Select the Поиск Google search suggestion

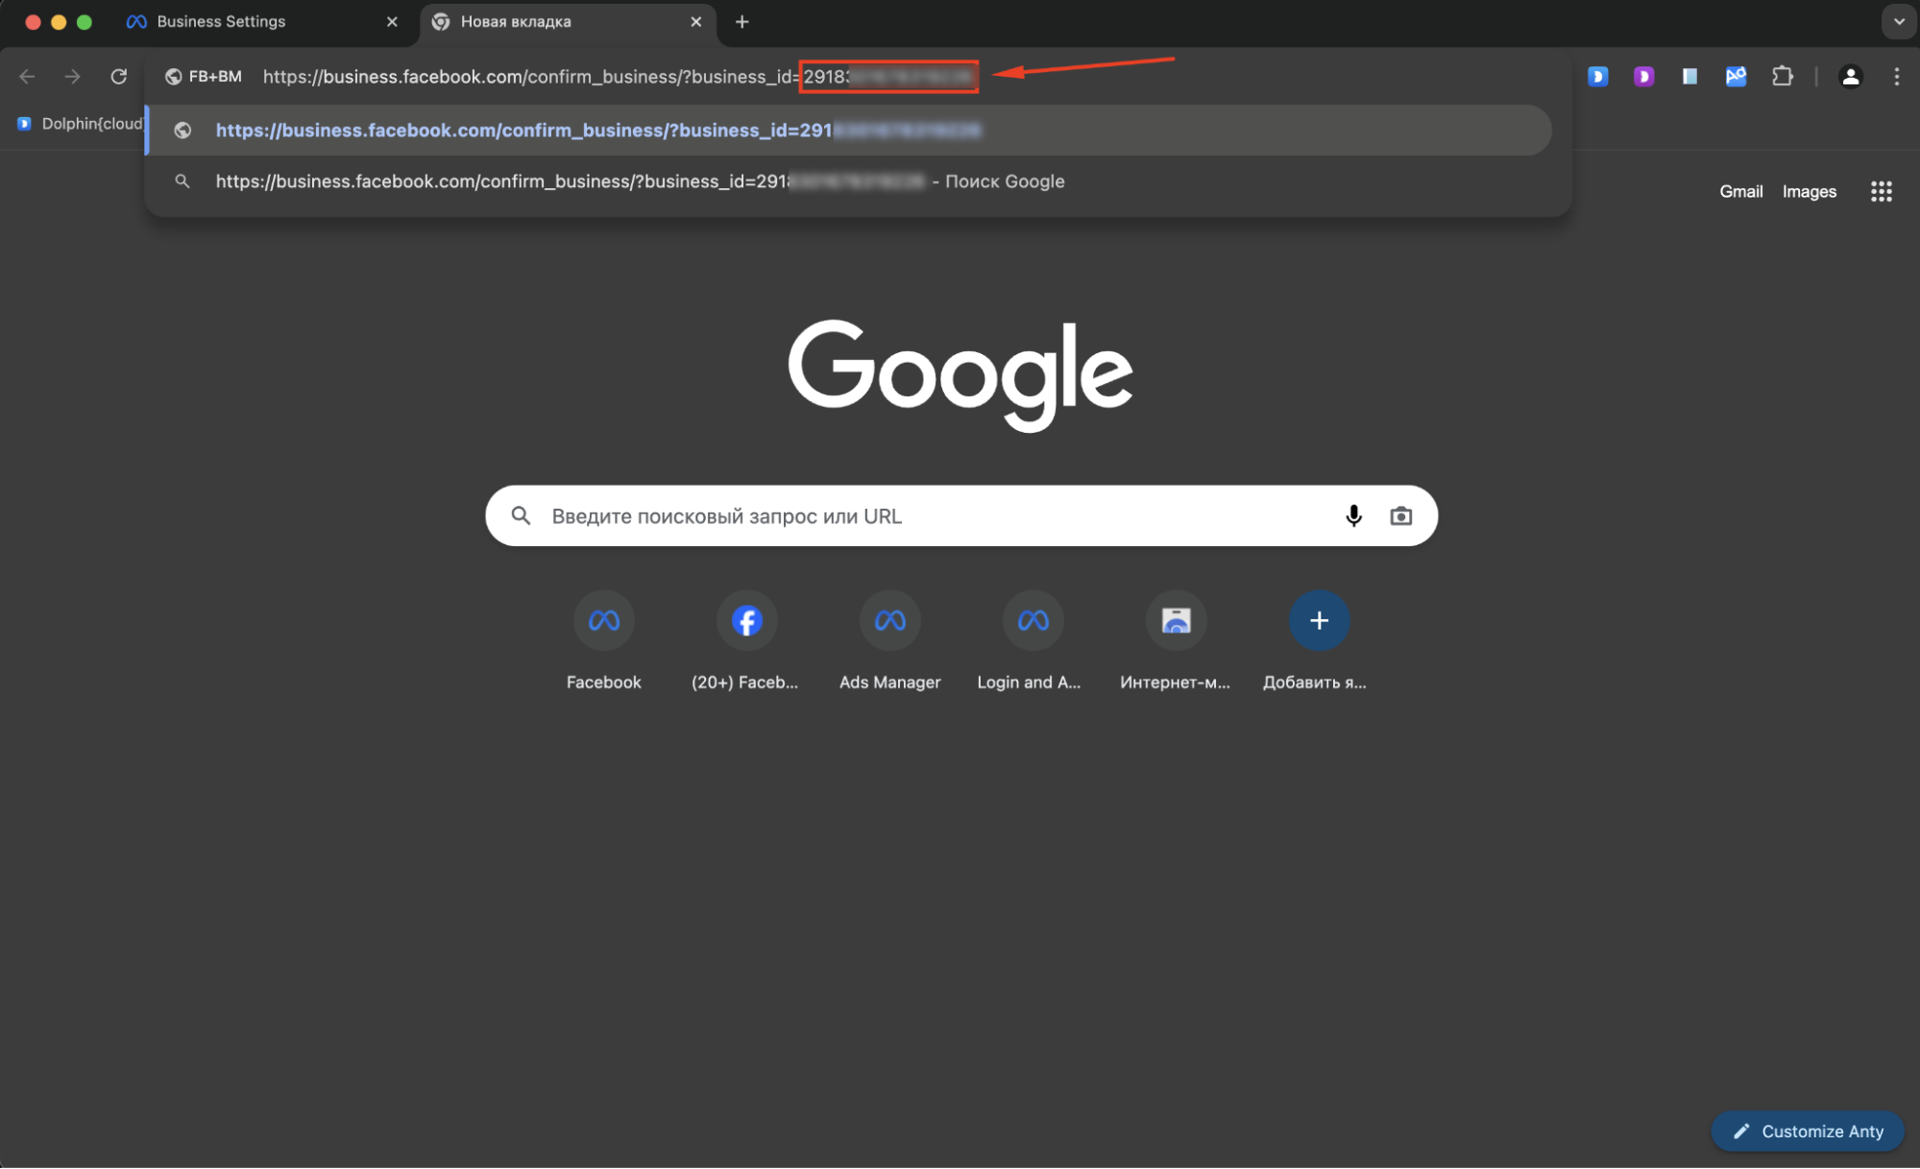pyautogui.click(x=850, y=181)
